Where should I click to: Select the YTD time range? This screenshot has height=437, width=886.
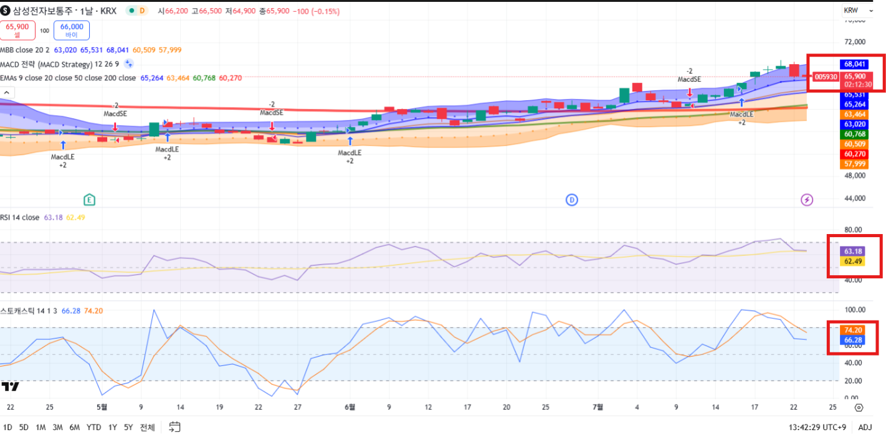pyautogui.click(x=93, y=427)
